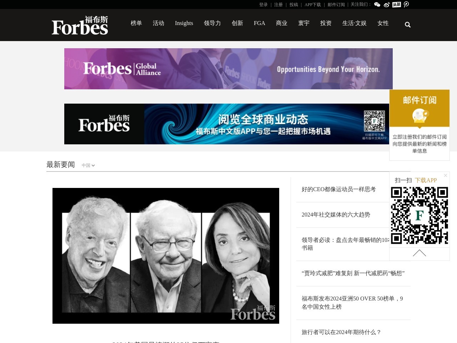The image size is (457, 343).
Task: Open the featured three-portrait article image
Action: [166, 256]
